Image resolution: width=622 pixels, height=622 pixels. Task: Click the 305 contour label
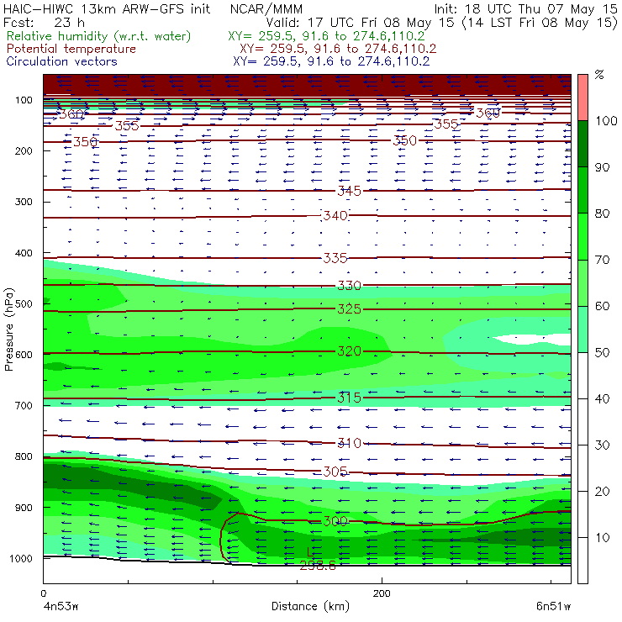click(335, 472)
